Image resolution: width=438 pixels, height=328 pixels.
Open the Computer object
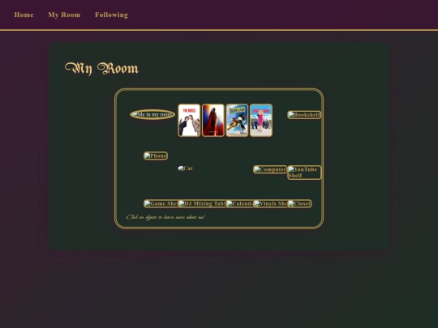coord(270,169)
